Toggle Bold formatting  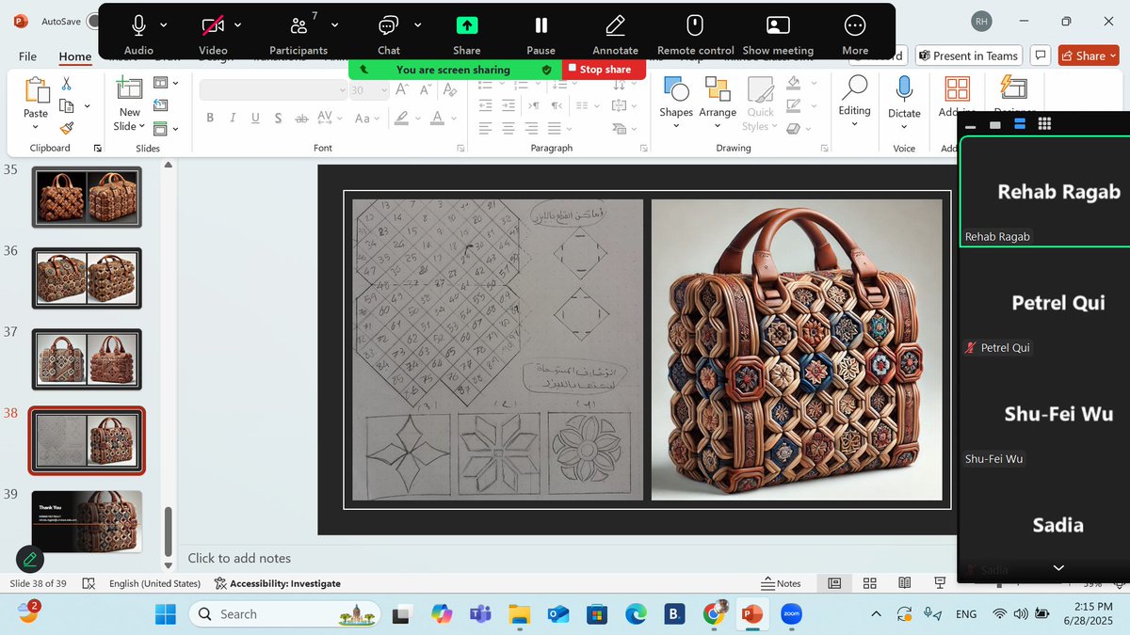[209, 118]
